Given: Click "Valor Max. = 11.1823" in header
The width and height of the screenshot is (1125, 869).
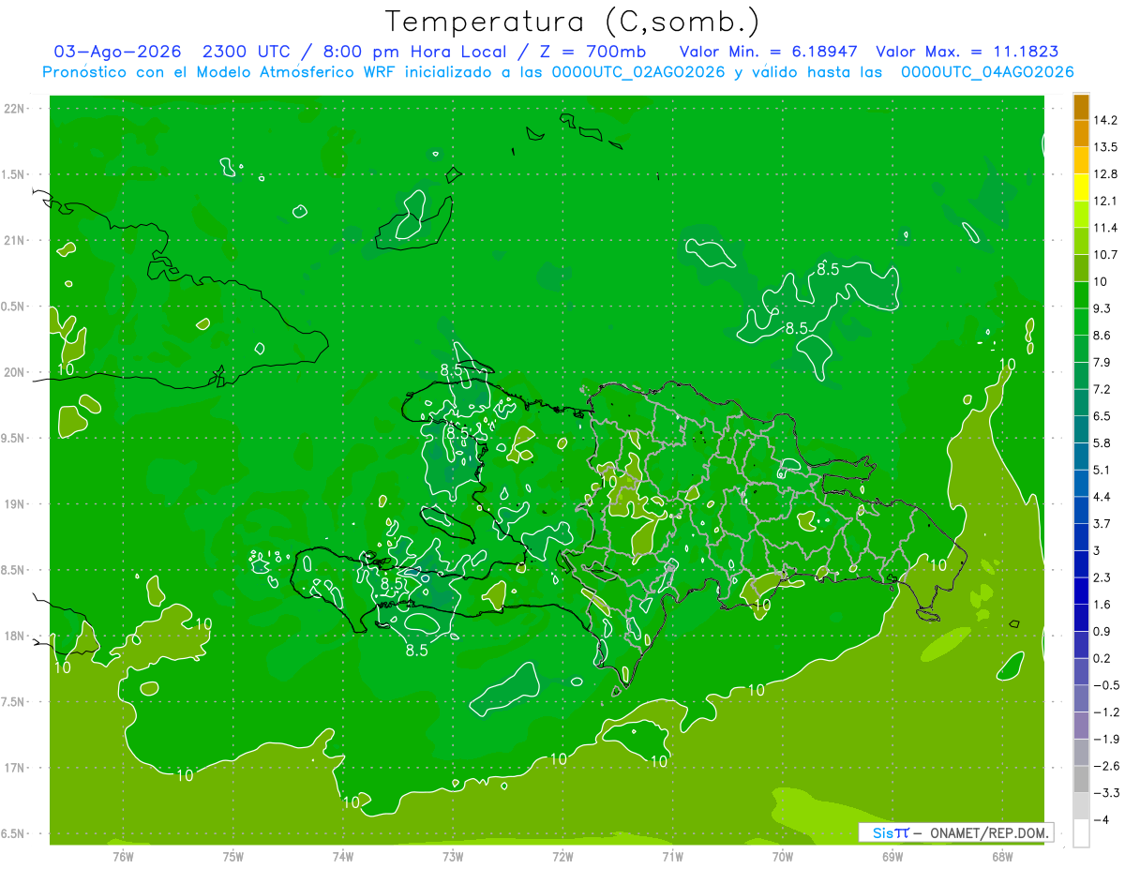Looking at the screenshot, I should coord(967,52).
